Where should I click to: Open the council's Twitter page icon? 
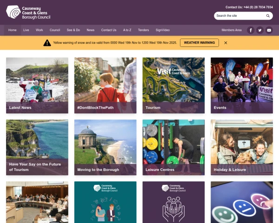point(260,30)
